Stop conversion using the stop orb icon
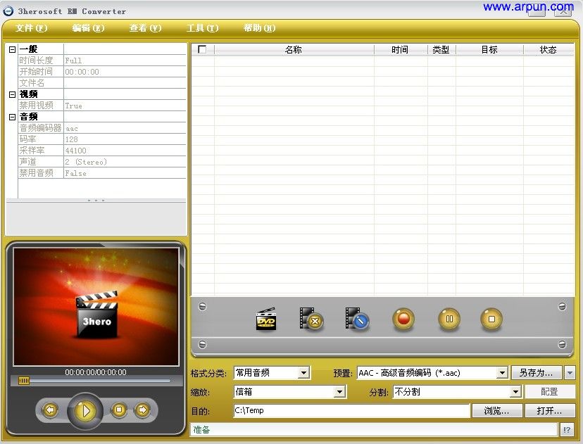 tap(491, 319)
